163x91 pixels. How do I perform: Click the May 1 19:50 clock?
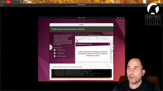coord(81,18)
